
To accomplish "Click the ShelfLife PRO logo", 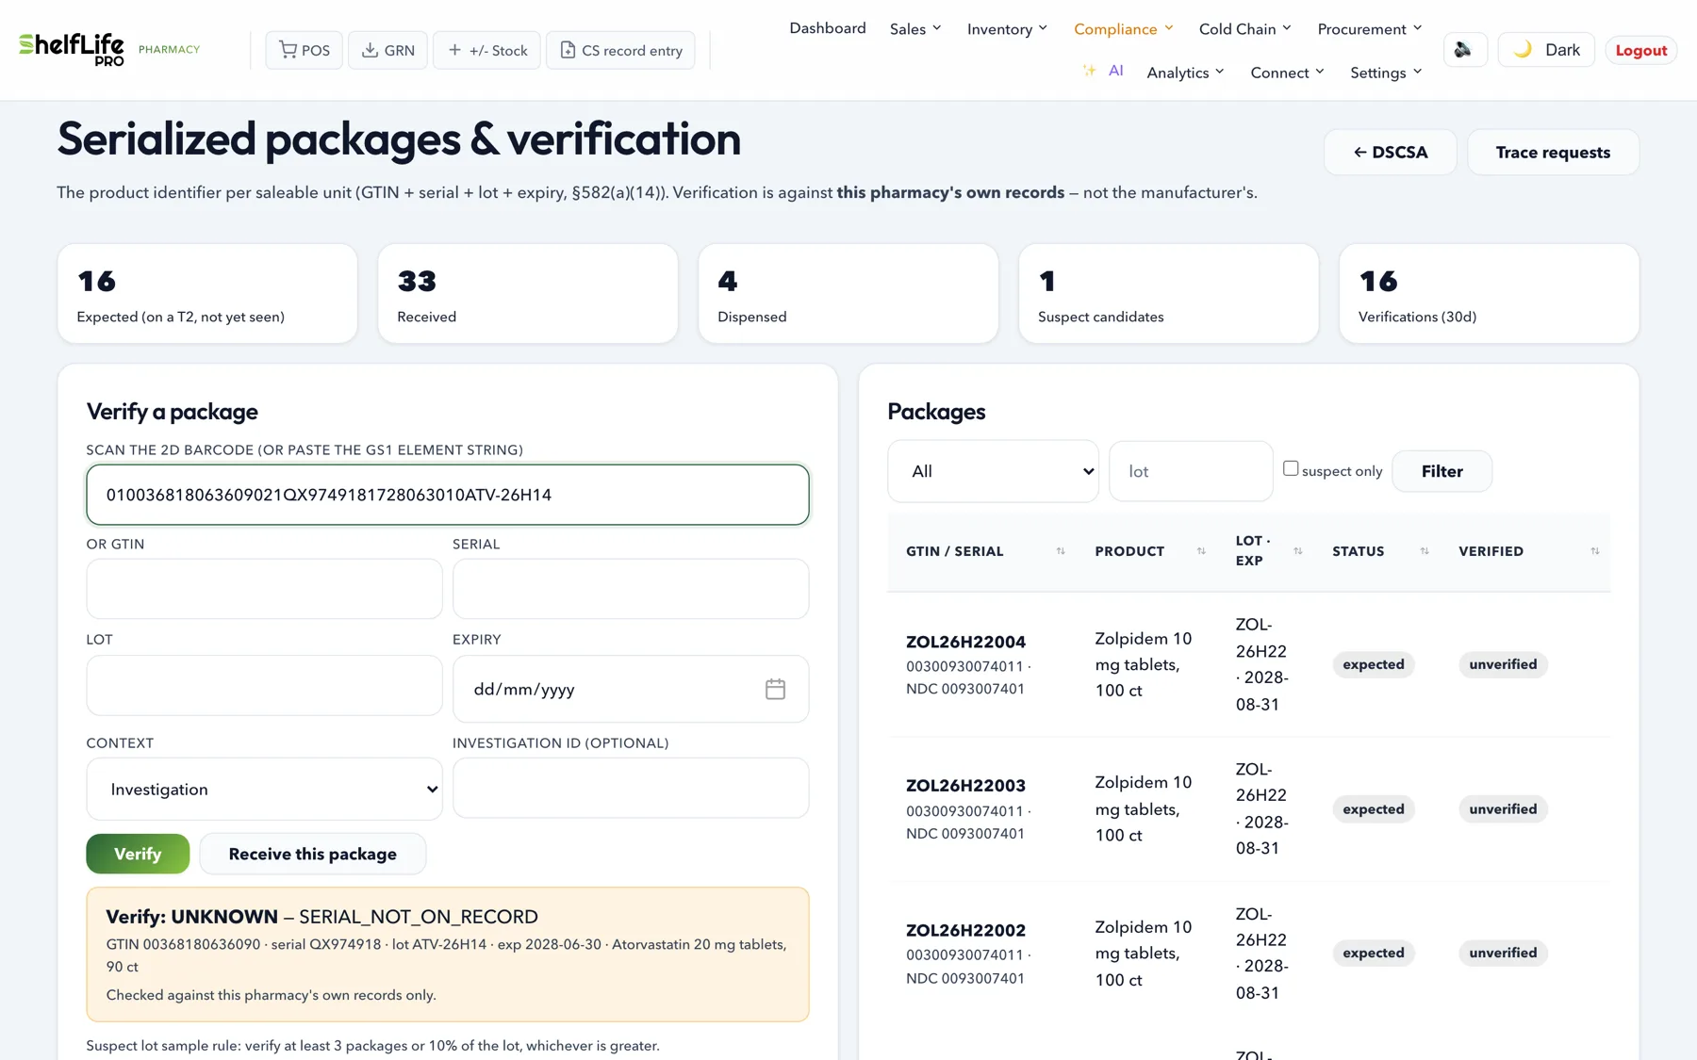I will pyautogui.click(x=72, y=49).
